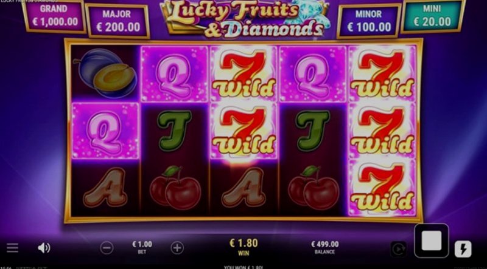The width and height of the screenshot is (487, 269).
Task: Select the Mini jackpot panel
Action: (x=432, y=16)
